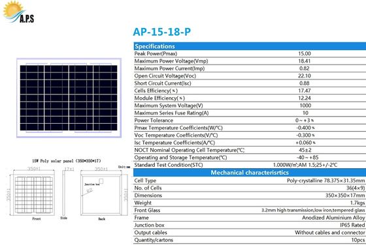Select the No. of Cells label

(148, 188)
